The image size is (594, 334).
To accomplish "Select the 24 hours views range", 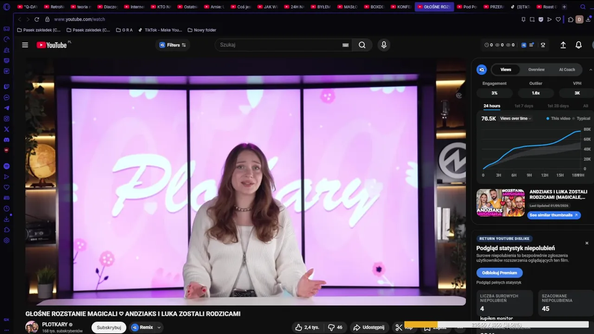I will (x=492, y=106).
